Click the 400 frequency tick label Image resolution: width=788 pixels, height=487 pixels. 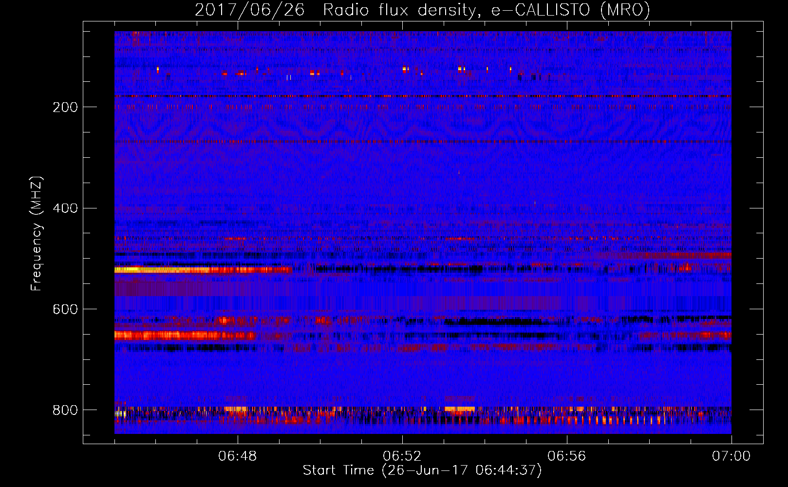[x=65, y=208]
